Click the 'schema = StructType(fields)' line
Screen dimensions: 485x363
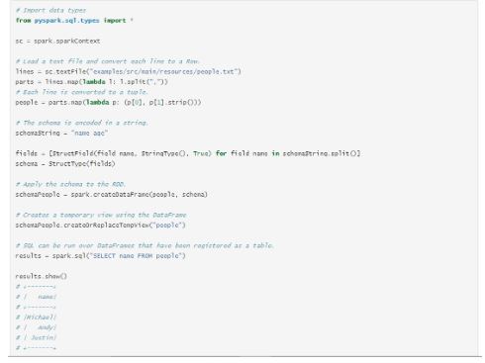click(x=65, y=164)
